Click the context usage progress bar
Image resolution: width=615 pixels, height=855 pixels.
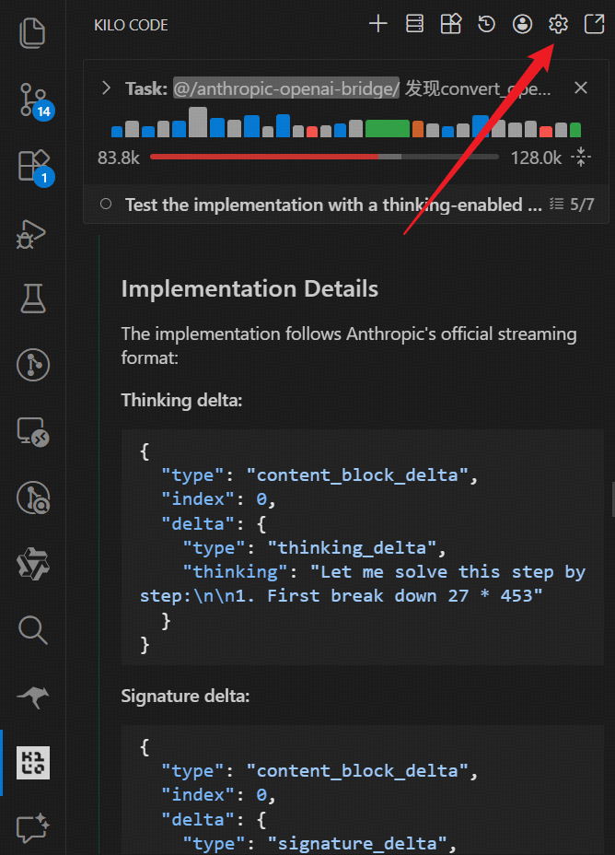pyautogui.click(x=324, y=158)
